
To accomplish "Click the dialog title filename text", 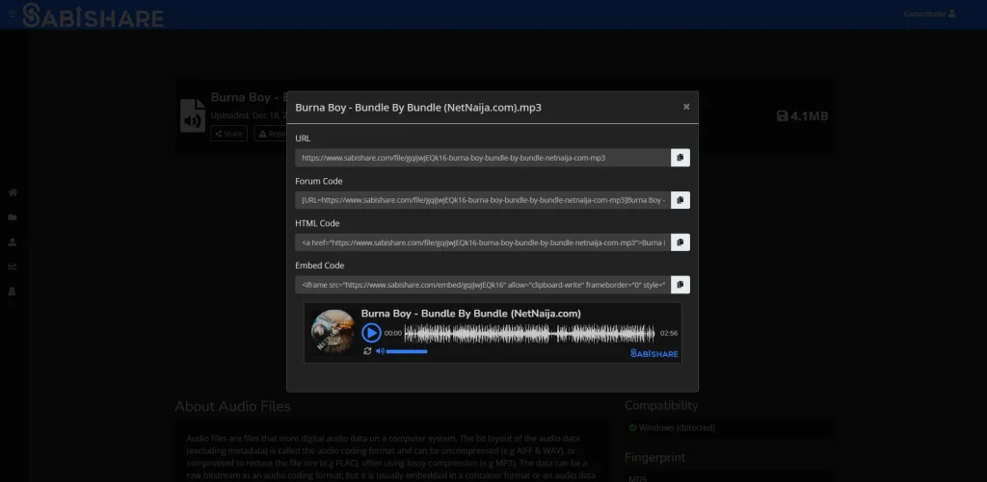I will [x=418, y=108].
